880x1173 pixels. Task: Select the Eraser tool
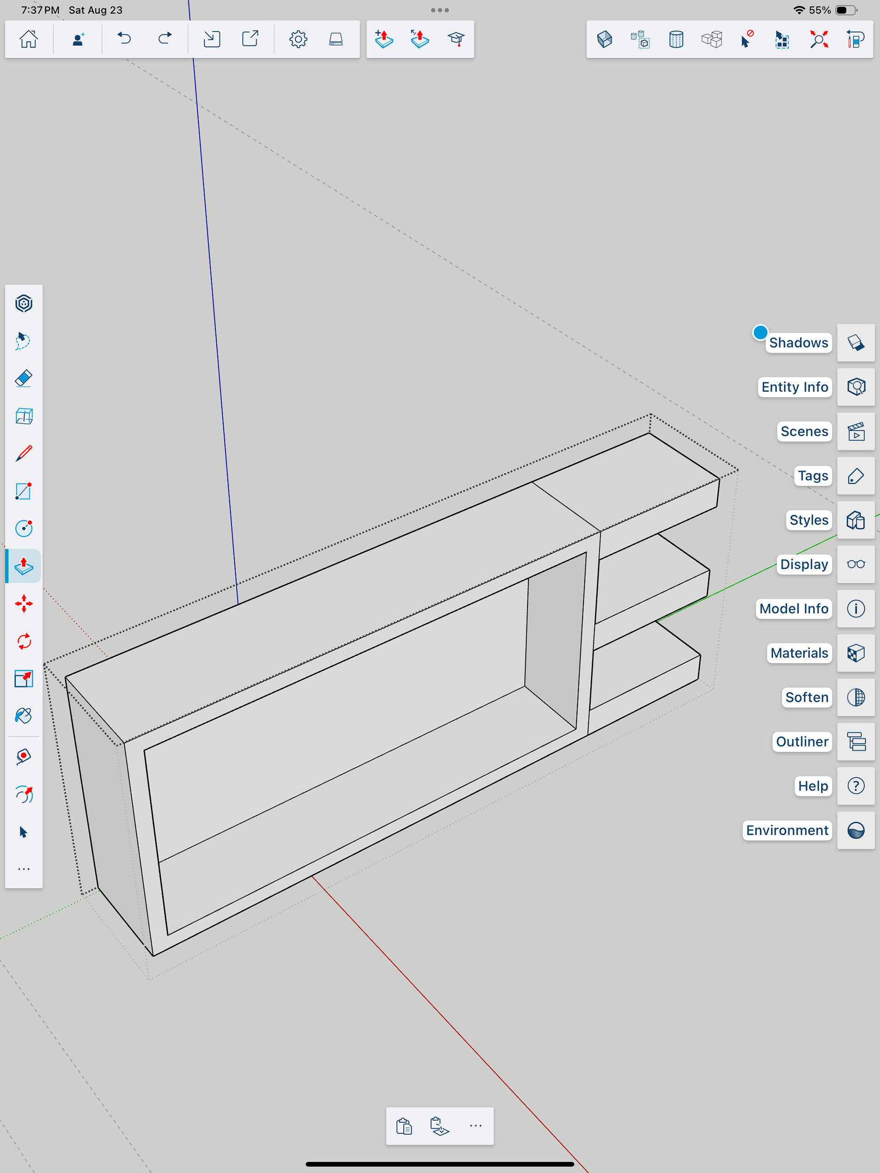click(23, 378)
